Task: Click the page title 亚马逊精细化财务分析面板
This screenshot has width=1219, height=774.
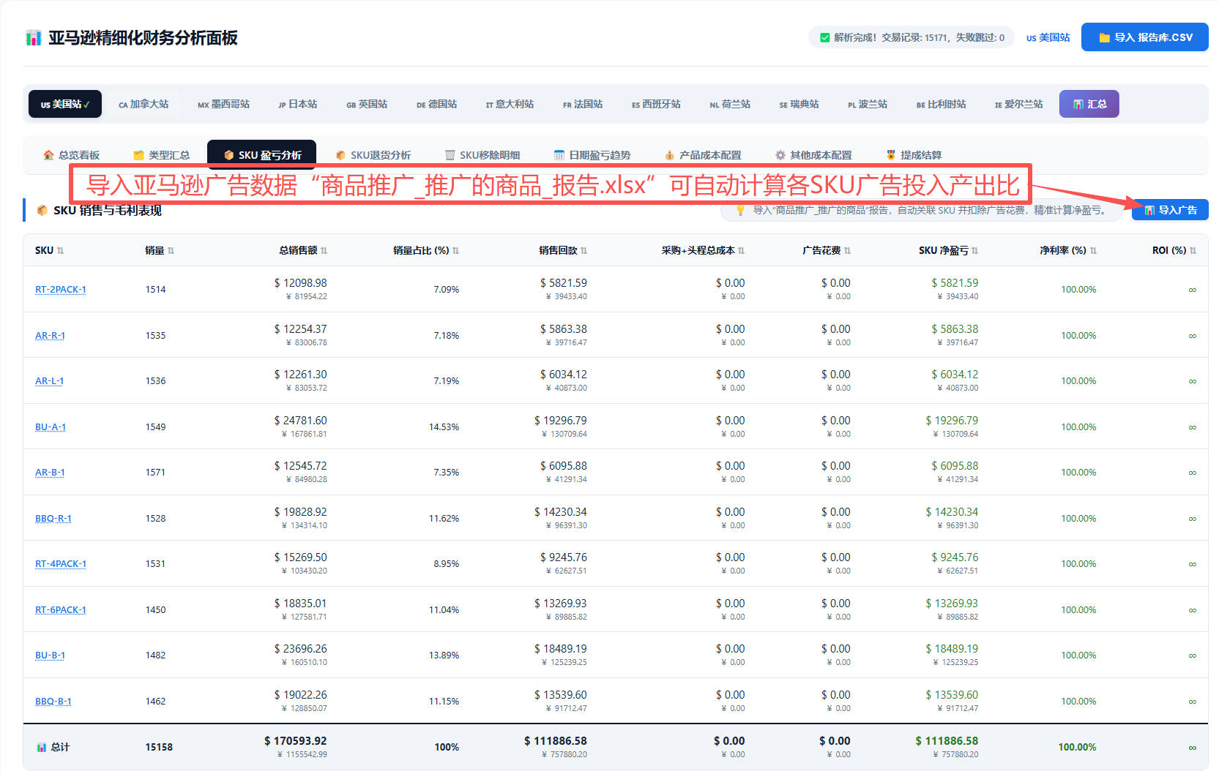Action: [143, 38]
